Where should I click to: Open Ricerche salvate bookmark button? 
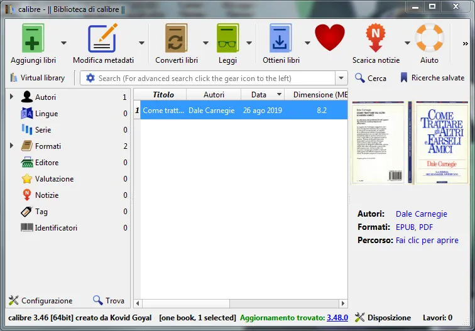(432, 78)
